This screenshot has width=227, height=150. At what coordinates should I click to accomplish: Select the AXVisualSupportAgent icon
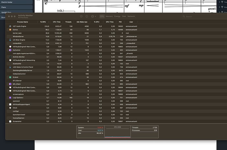(x=10, y=104)
